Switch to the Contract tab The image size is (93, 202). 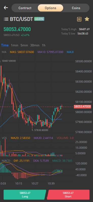coord(25,8)
